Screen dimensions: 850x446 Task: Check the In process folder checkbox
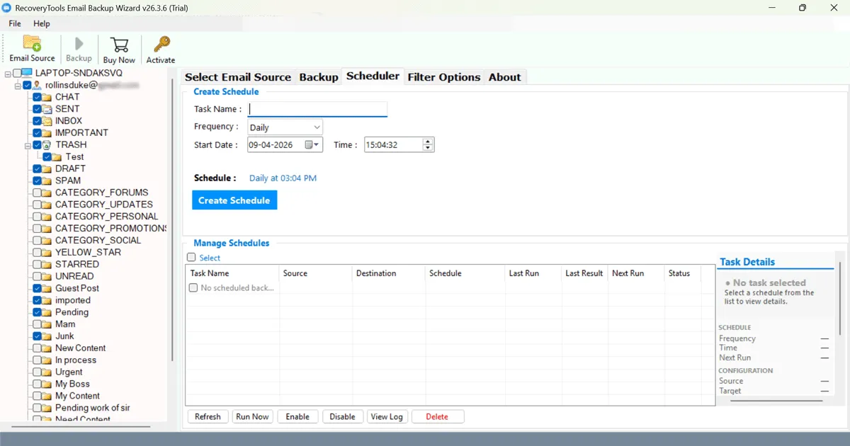click(37, 360)
